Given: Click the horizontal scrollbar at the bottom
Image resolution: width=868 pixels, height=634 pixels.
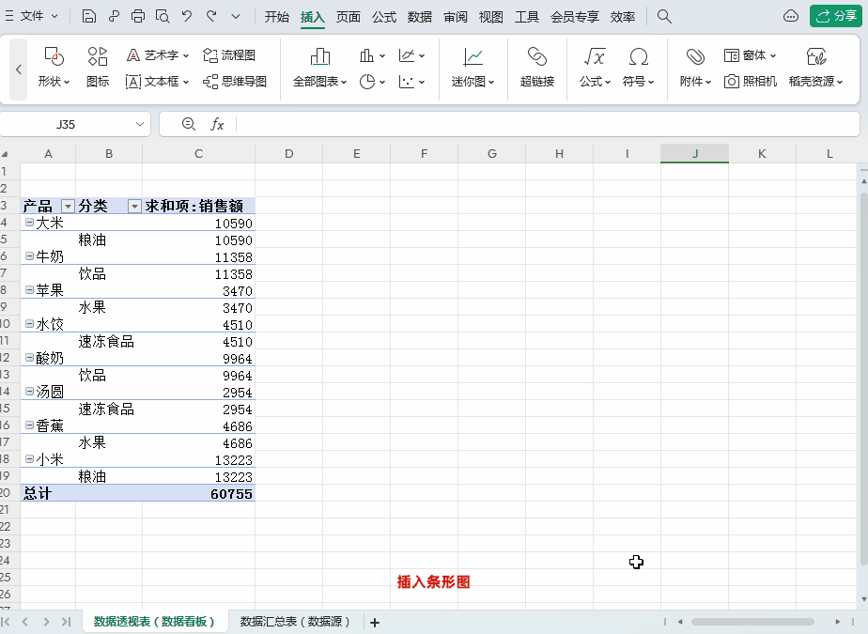Looking at the screenshot, I should click(752, 622).
